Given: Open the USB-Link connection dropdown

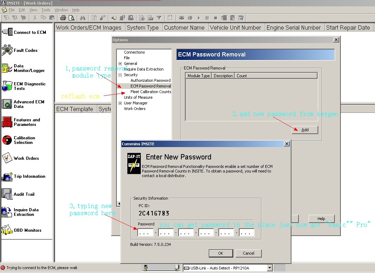Looking at the screenshot, I should point(270,268).
